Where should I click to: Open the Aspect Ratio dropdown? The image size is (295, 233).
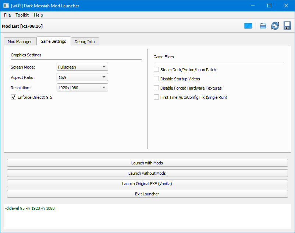[82, 77]
